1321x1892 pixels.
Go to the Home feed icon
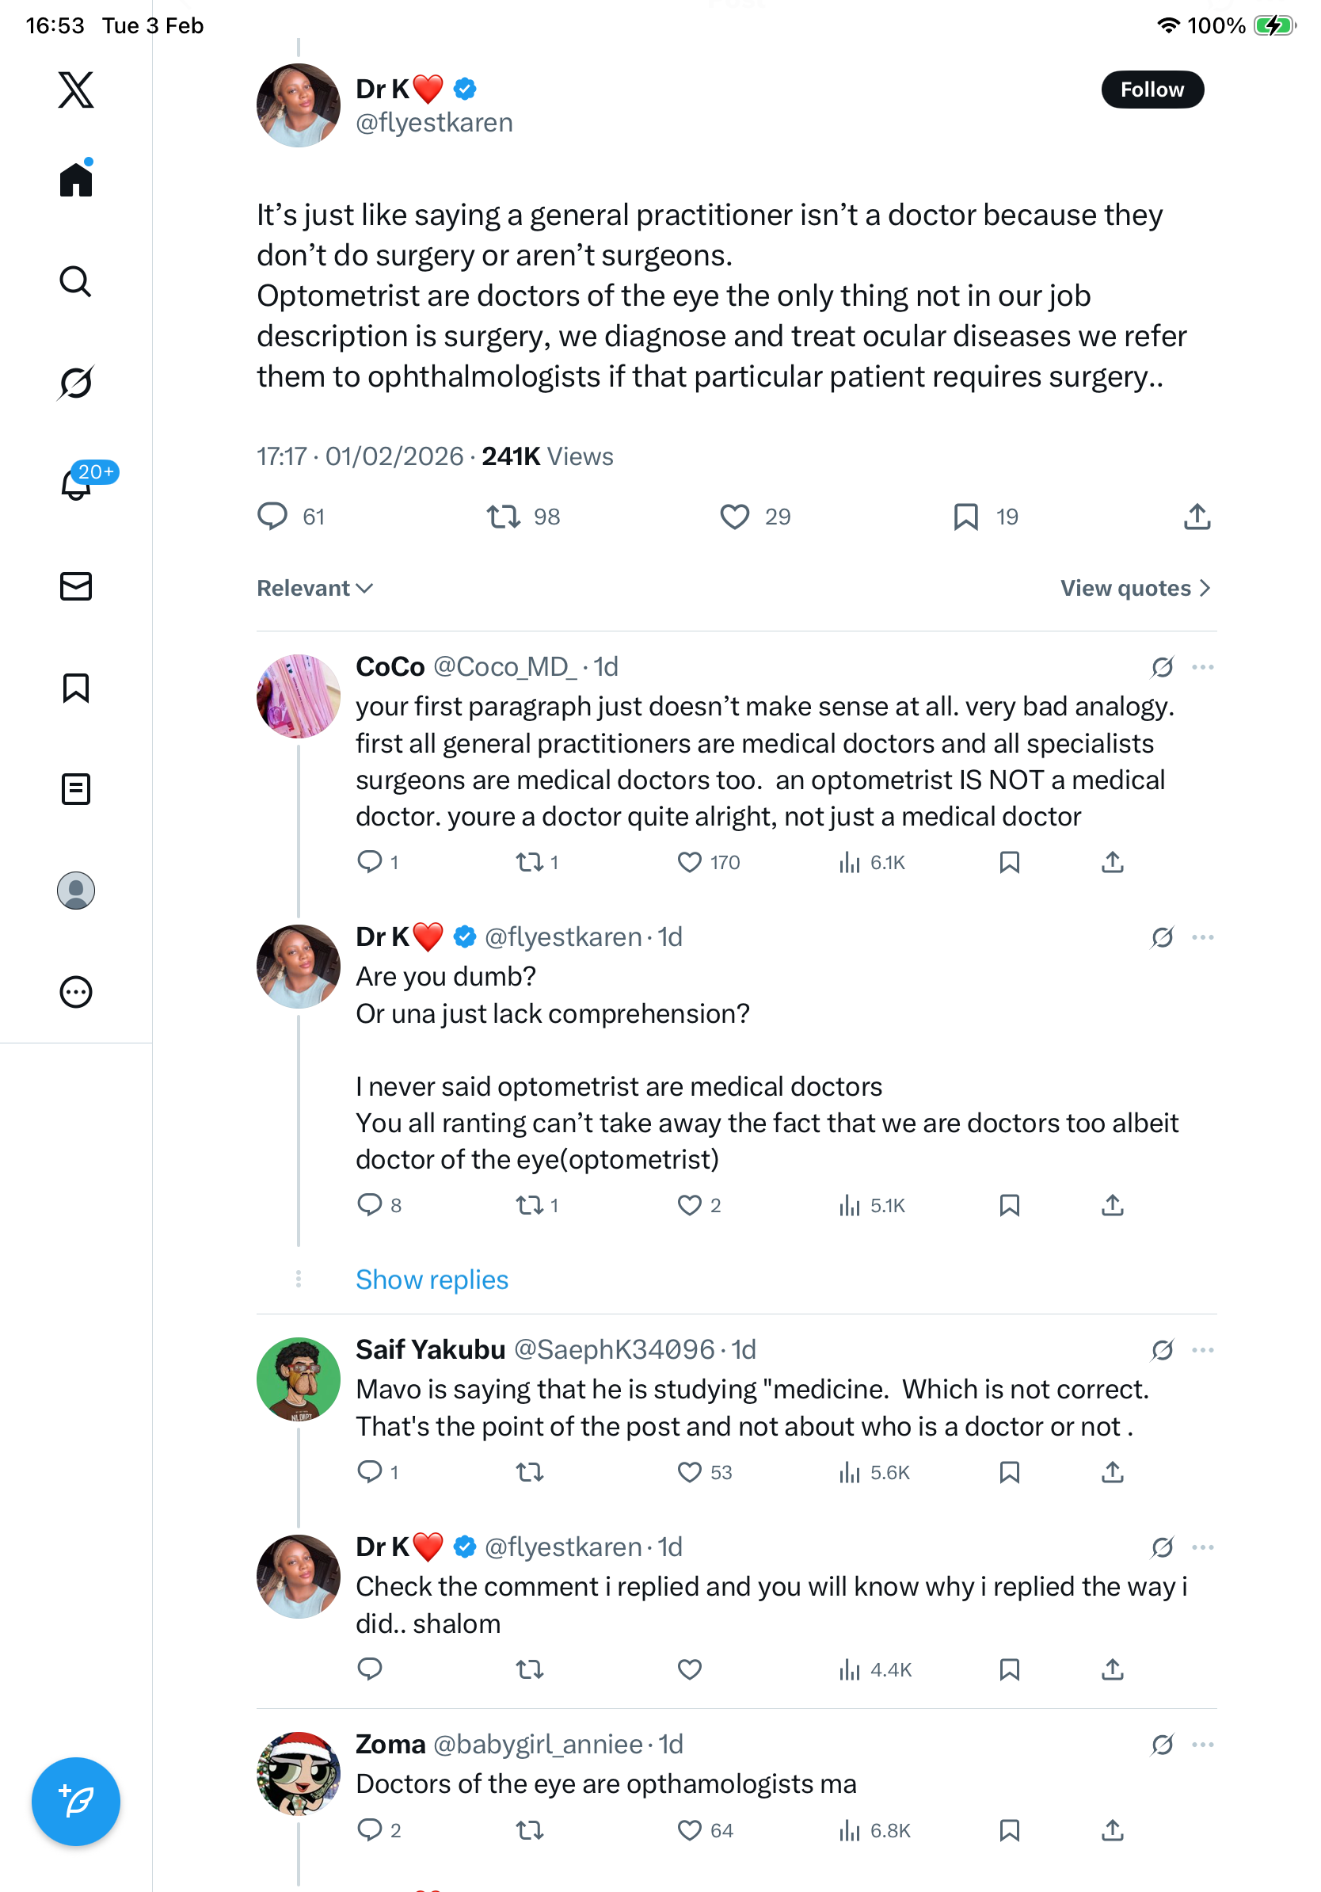tap(76, 179)
